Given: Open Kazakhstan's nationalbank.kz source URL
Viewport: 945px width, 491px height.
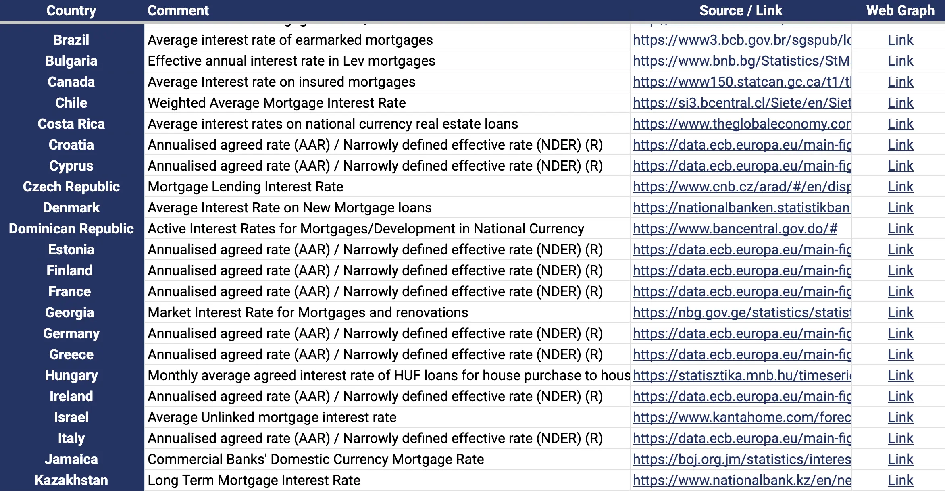Looking at the screenshot, I should 742,480.
